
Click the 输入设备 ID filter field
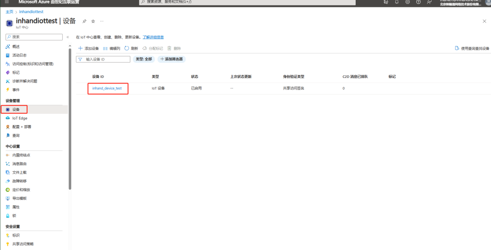[x=103, y=59]
